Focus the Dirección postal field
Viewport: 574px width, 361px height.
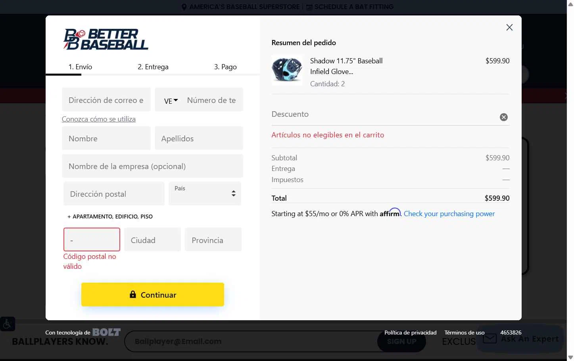click(x=114, y=194)
